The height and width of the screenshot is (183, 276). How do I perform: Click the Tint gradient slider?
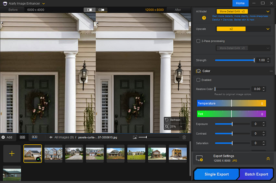pos(231,114)
